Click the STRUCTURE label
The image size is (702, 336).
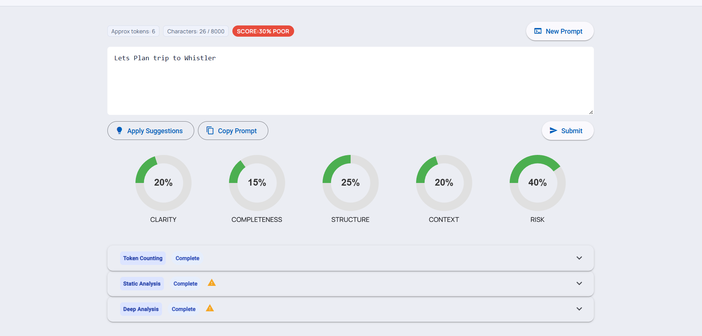point(350,220)
